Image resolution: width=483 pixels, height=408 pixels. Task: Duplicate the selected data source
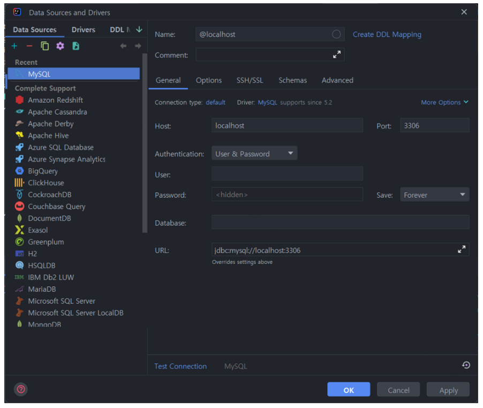pos(45,46)
